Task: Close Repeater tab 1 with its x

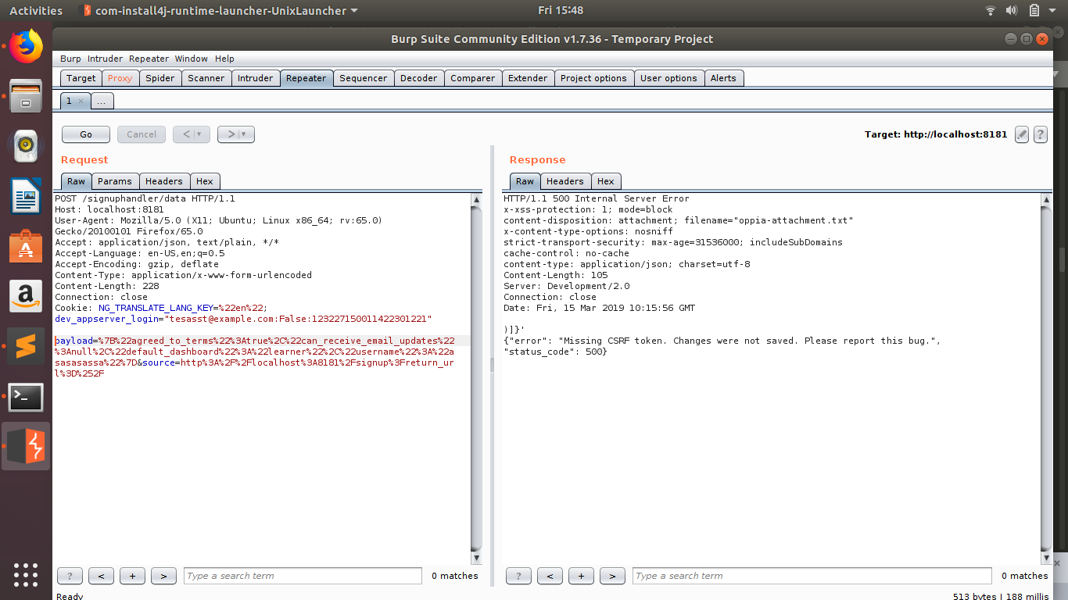Action: (81, 102)
